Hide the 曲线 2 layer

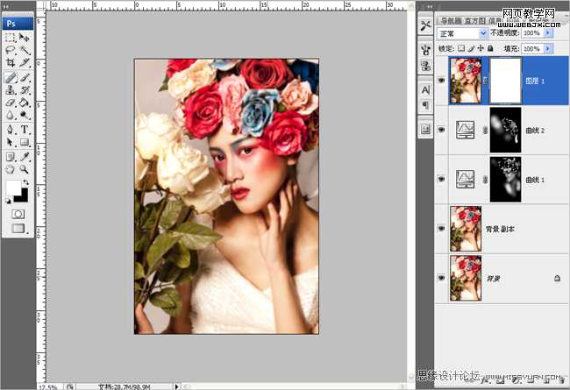(x=441, y=129)
